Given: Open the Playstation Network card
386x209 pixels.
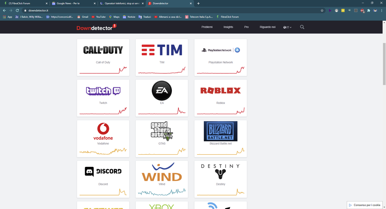Looking at the screenshot, I should (221, 57).
